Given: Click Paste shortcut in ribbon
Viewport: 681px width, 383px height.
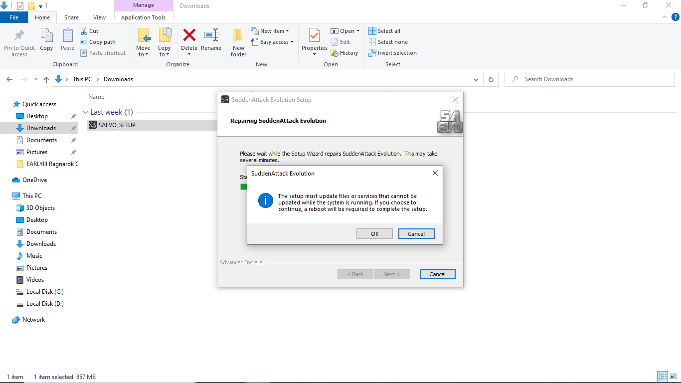Looking at the screenshot, I should (103, 53).
